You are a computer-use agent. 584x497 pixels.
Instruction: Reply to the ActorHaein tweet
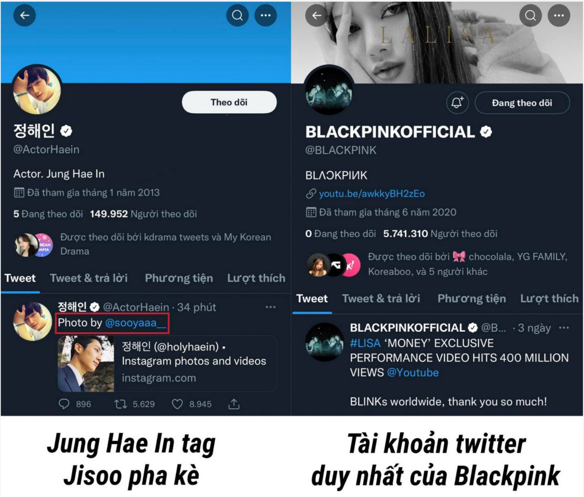pyautogui.click(x=64, y=404)
